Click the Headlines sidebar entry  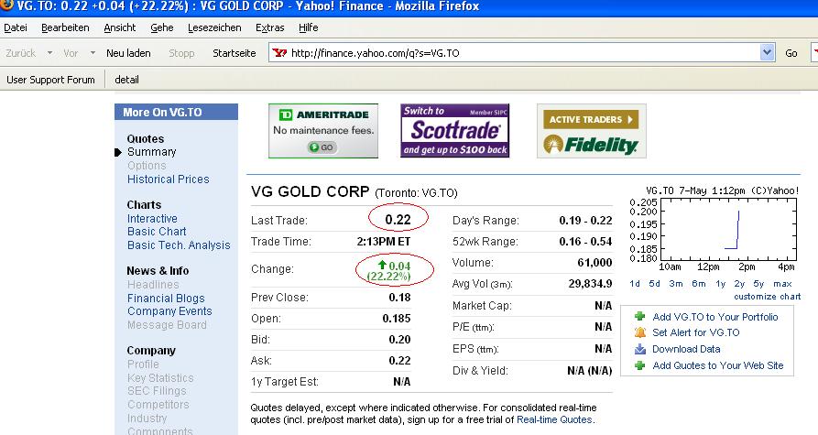(153, 284)
